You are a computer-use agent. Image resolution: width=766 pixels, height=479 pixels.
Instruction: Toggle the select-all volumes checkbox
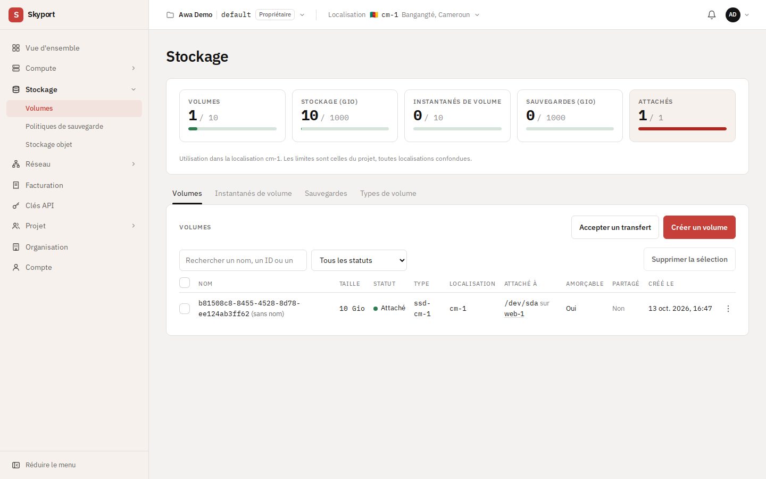coord(185,283)
